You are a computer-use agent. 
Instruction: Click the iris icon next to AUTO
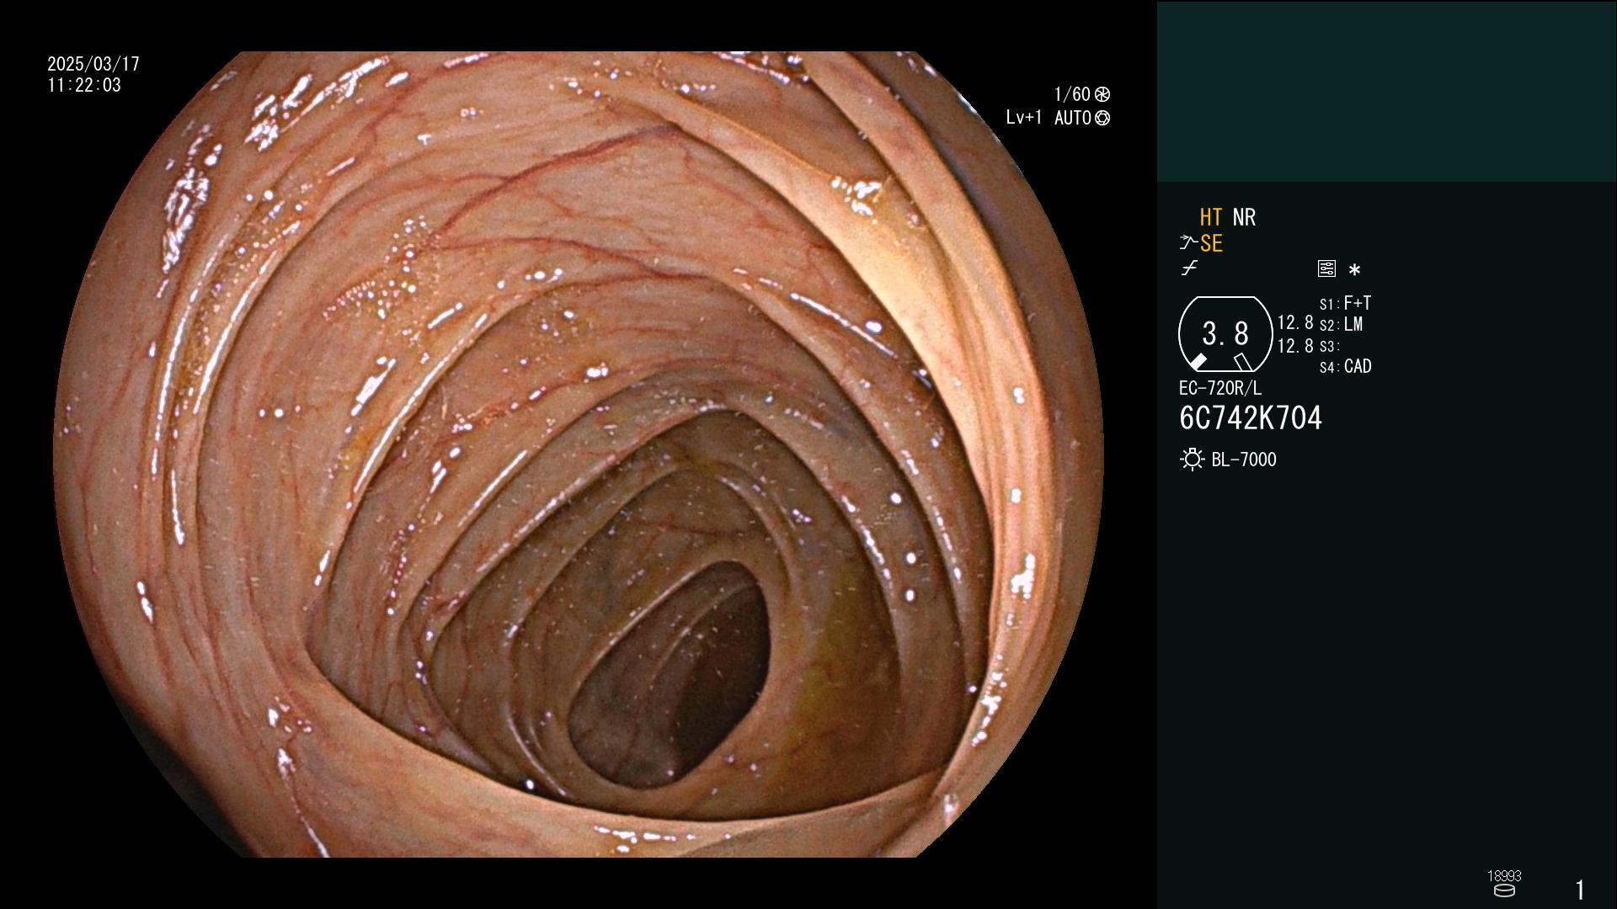(x=1102, y=119)
